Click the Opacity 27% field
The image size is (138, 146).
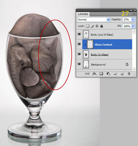tap(127, 20)
